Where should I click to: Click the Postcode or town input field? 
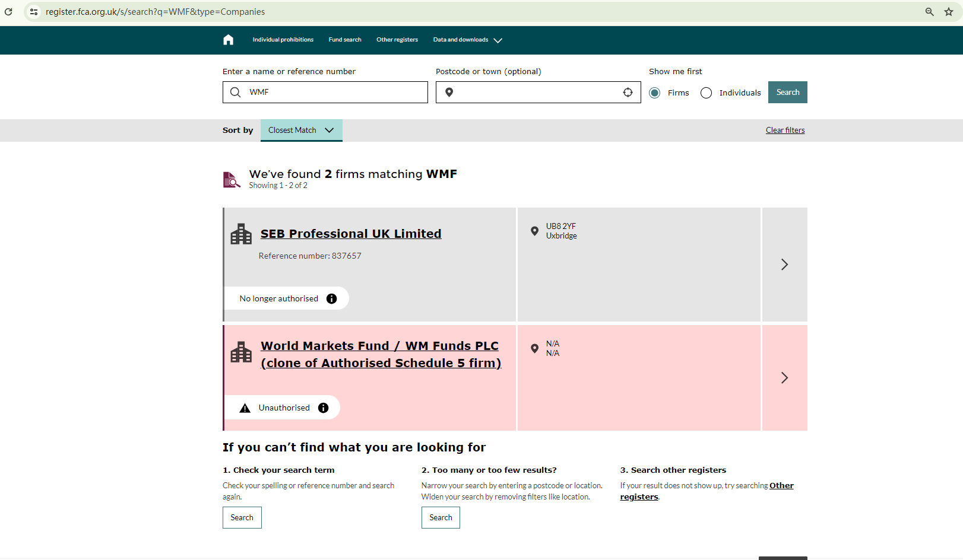click(538, 92)
